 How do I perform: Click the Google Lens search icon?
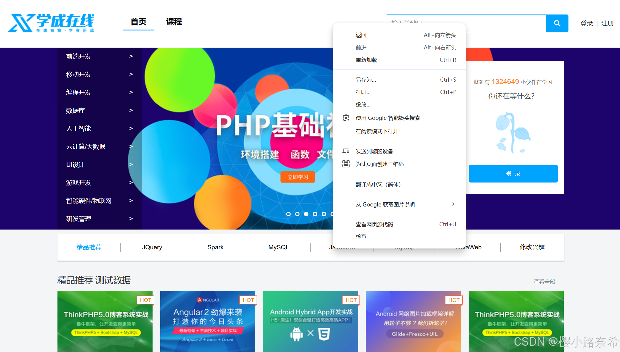(346, 118)
